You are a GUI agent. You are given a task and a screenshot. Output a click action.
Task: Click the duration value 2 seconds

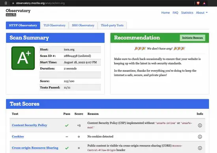70,69
